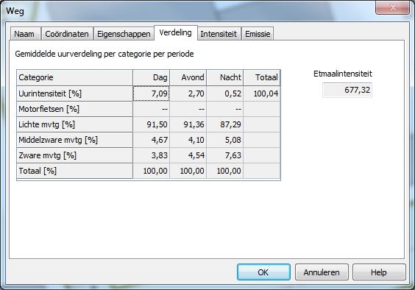Image resolution: width=415 pixels, height=290 pixels.
Task: Select Uurintensiteit Avond cell 2,70
Action: (188, 93)
